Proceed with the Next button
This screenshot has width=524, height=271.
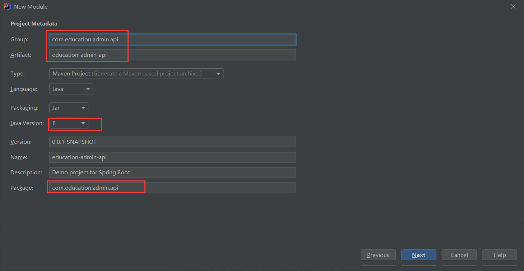pyautogui.click(x=419, y=255)
